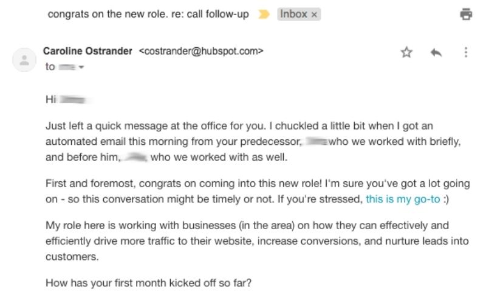486x303 pixels.
Task: Click the blurred recipient name after "to"
Action: click(x=67, y=67)
